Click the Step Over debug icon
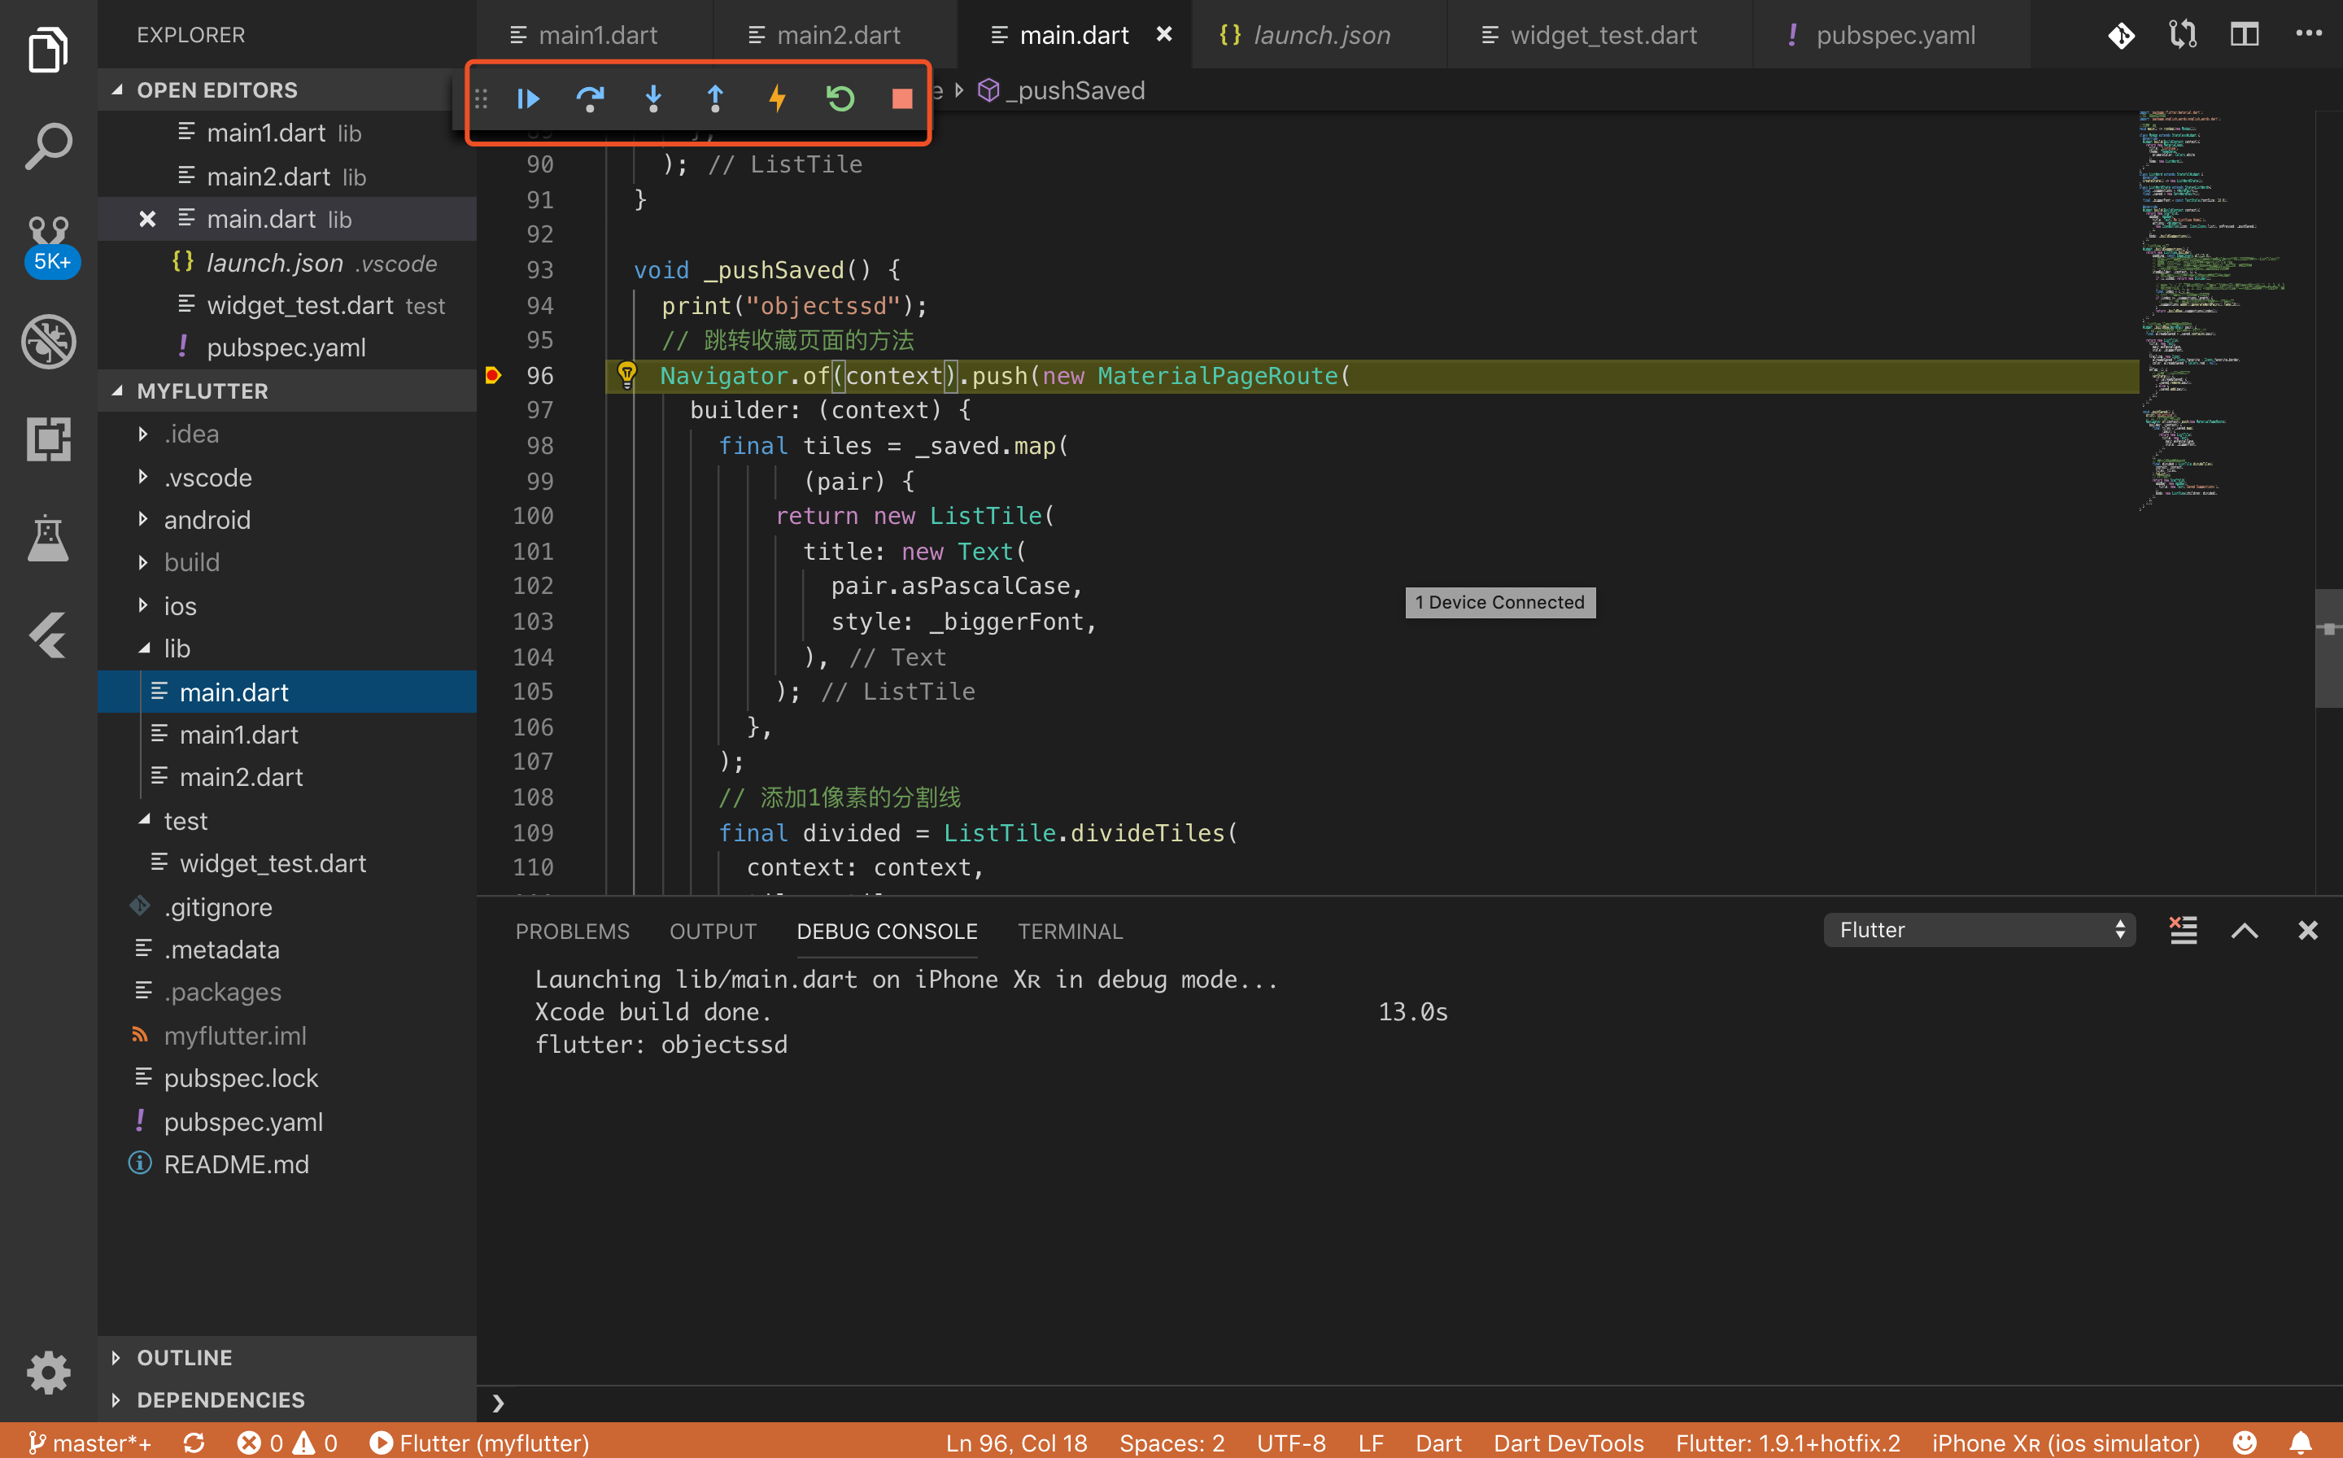 pos(590,98)
